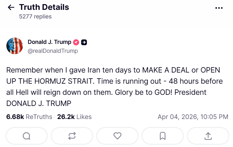The height and width of the screenshot is (147, 233).
Task: Open the Donald J. Trump display name
Action: pos(49,42)
